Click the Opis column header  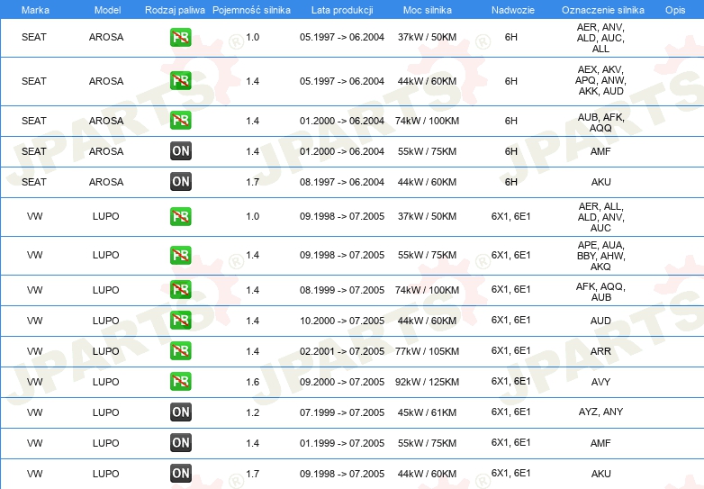pyautogui.click(x=675, y=10)
